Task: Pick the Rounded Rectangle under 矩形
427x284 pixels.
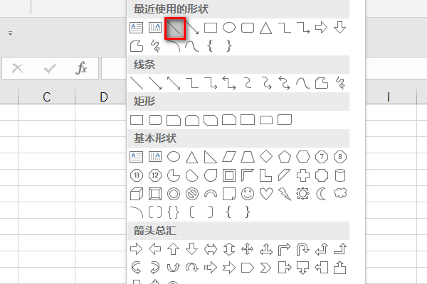Action: (155, 120)
